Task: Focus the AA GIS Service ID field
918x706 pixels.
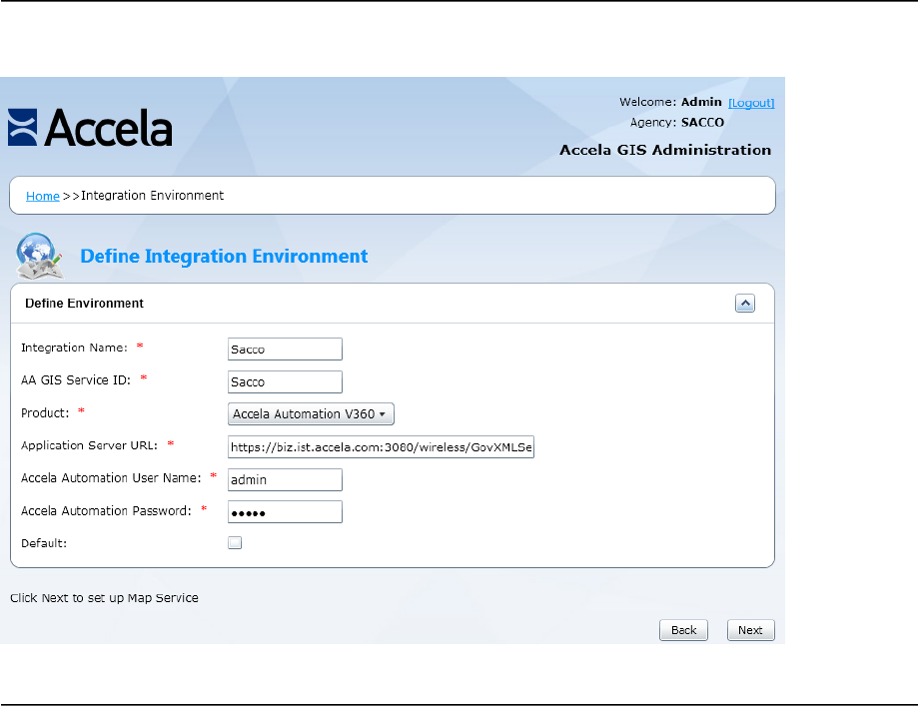Action: [285, 381]
